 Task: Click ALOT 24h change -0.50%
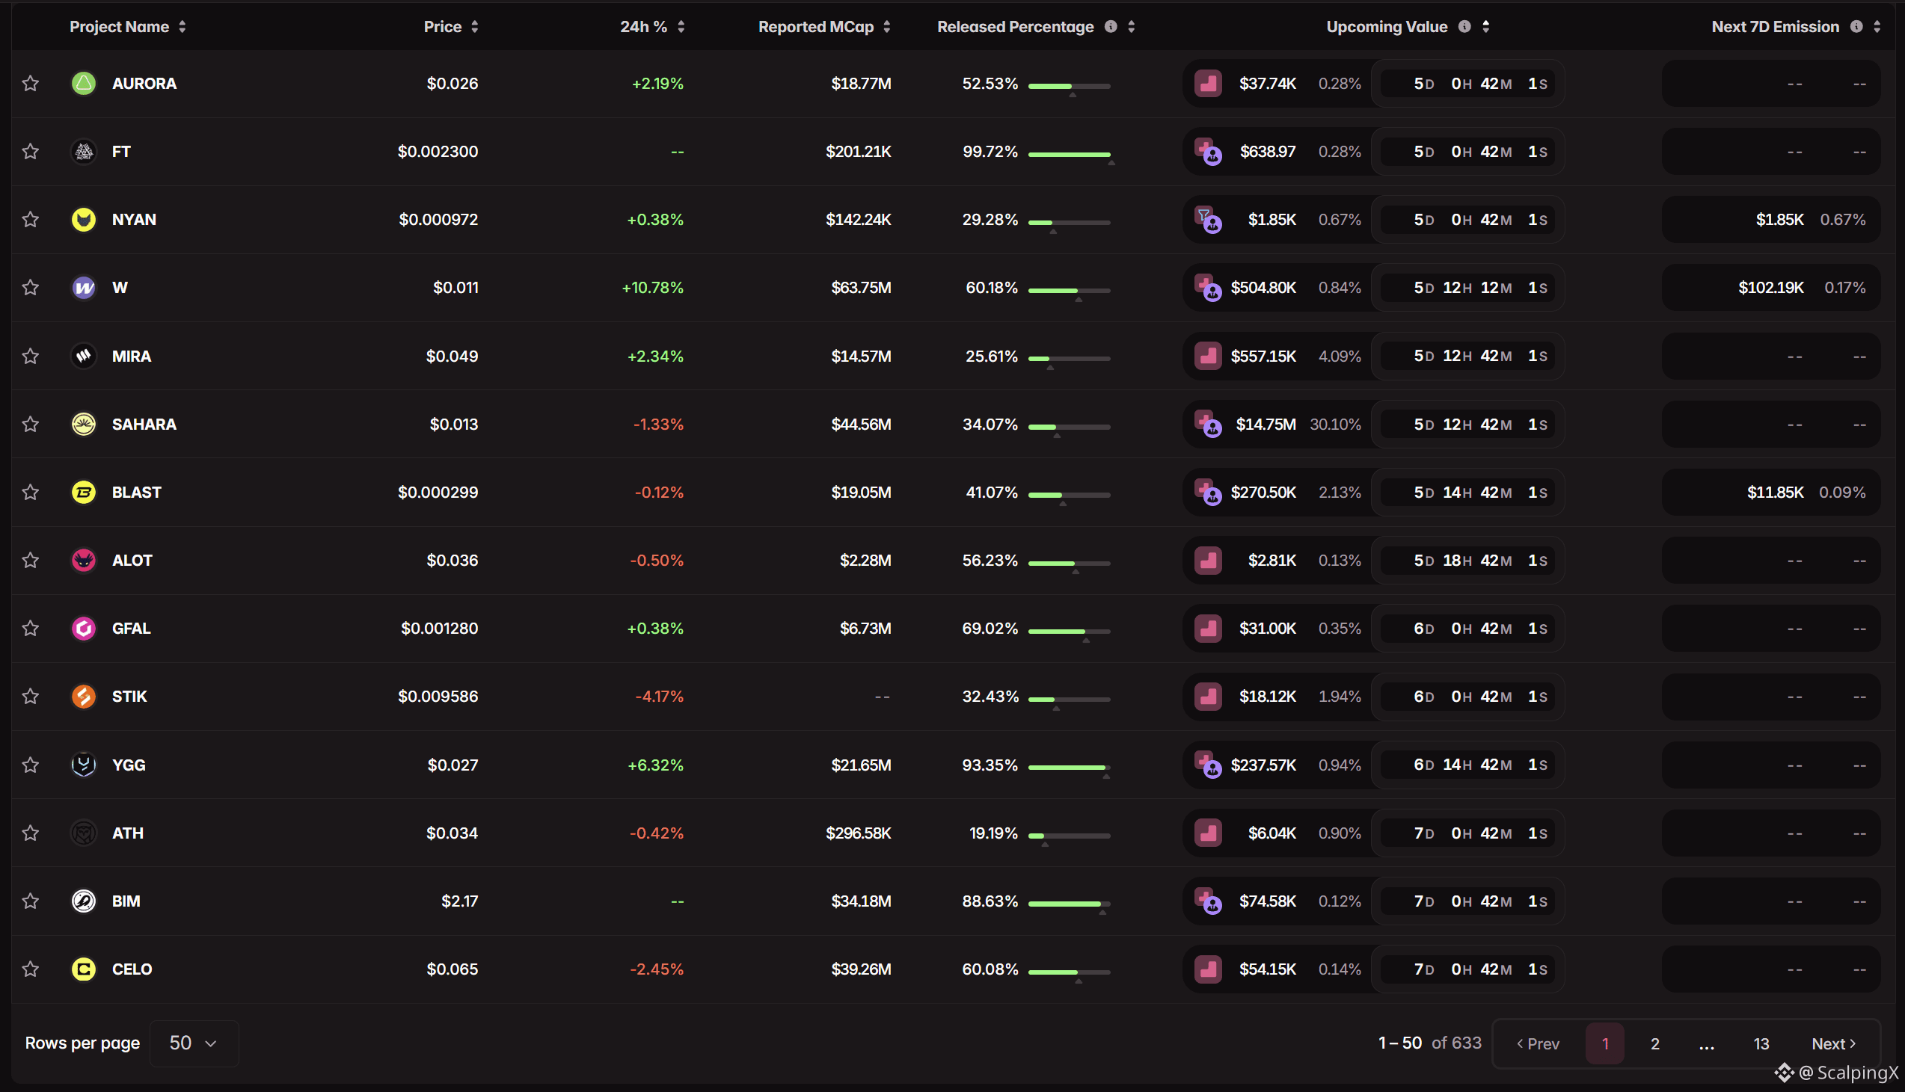[x=657, y=561]
